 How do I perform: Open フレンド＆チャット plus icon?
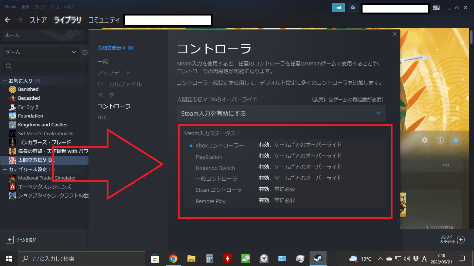click(x=461, y=239)
